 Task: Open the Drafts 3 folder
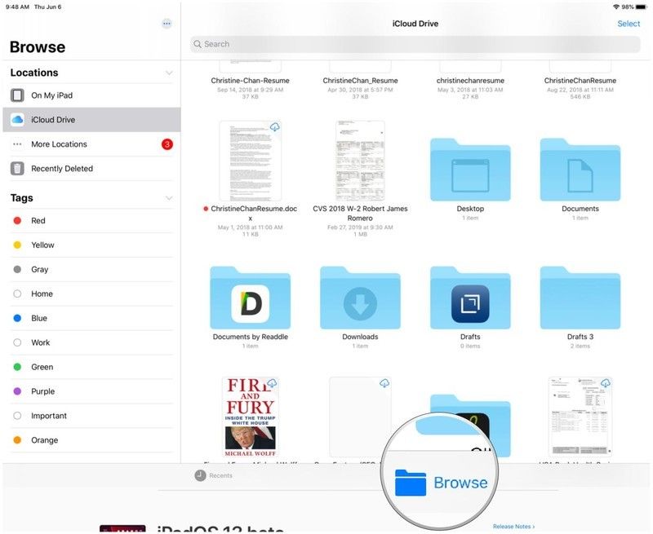580,298
